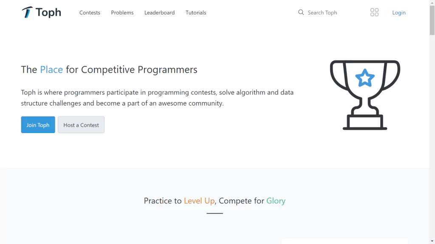Viewport: 435px width, 244px height.
Task: Open the apps grid icon
Action: [x=374, y=12]
